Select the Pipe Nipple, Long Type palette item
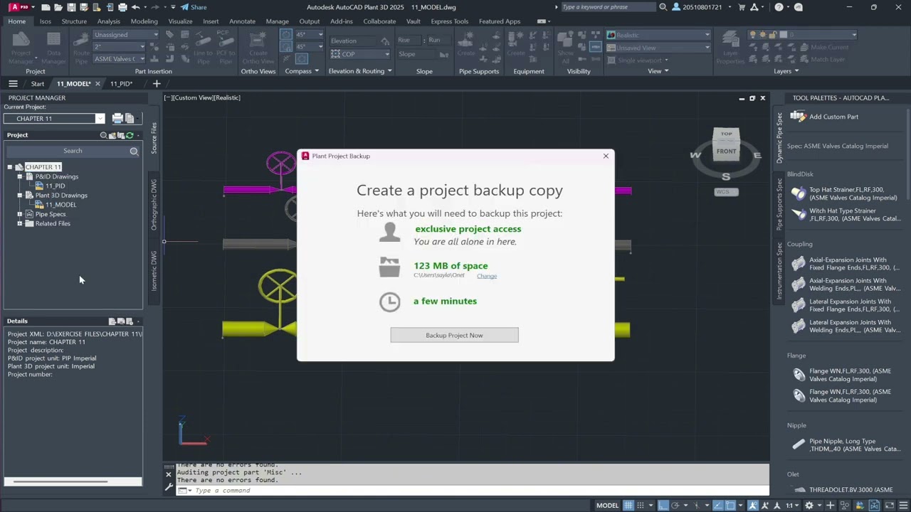911x512 pixels. (846, 445)
